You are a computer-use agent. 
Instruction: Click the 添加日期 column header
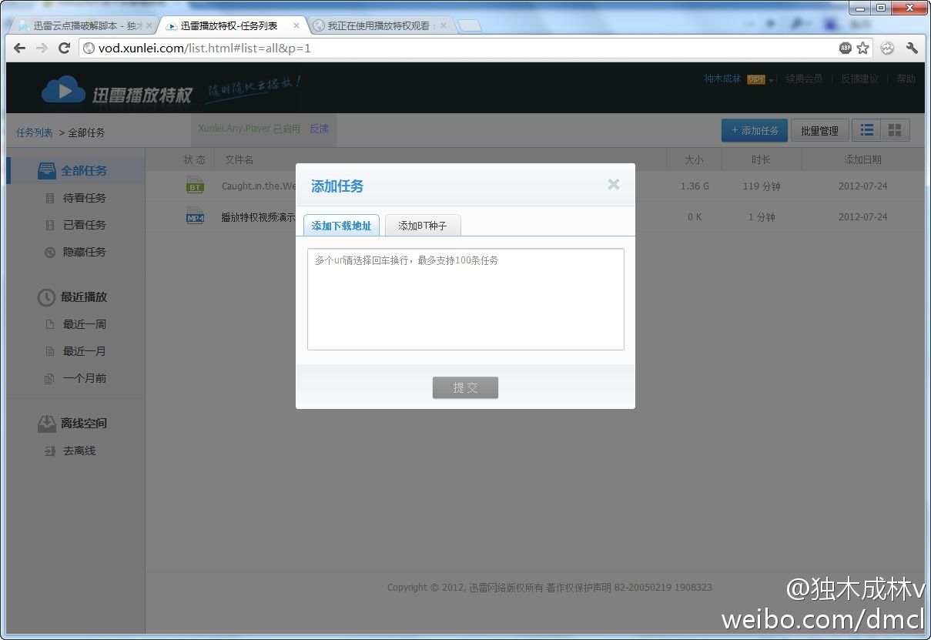coord(862,159)
